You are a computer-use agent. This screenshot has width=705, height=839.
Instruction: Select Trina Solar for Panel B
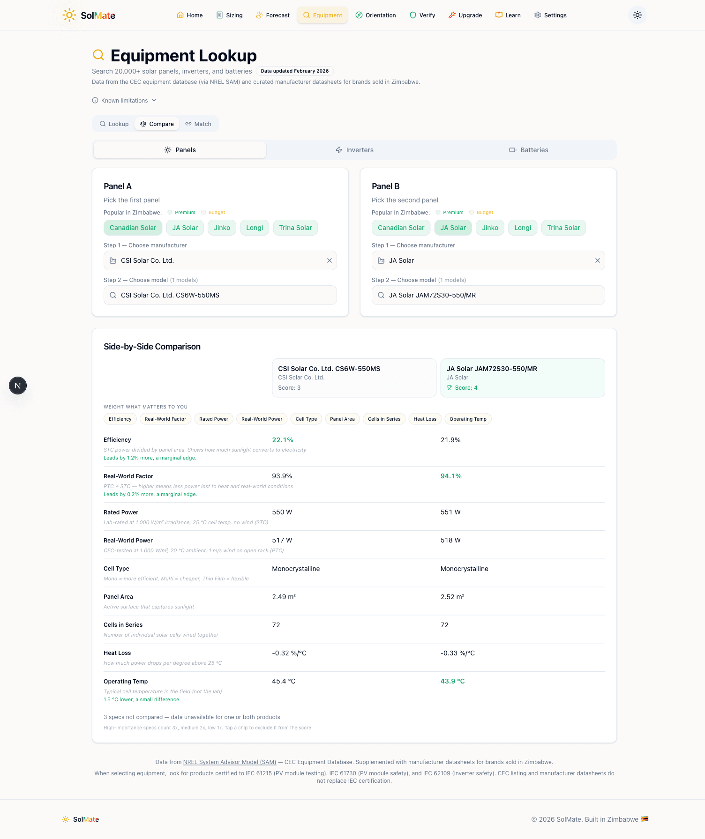pos(563,228)
